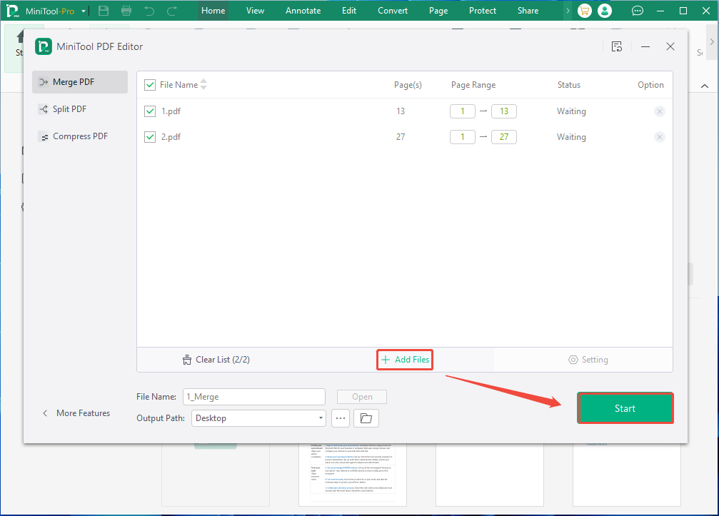Image resolution: width=719 pixels, height=516 pixels.
Task: Click the Print icon
Action: coord(127,10)
